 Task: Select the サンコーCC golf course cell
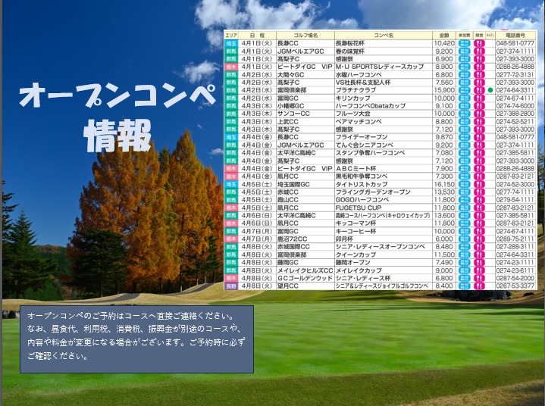tap(305, 114)
